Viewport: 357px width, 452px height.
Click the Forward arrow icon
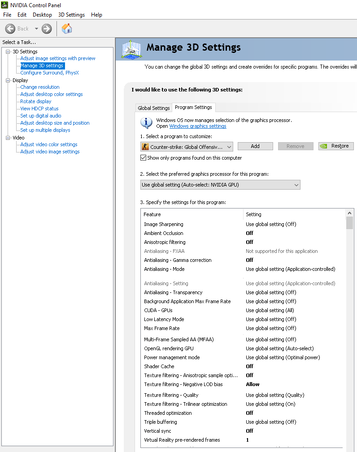[x=47, y=29]
